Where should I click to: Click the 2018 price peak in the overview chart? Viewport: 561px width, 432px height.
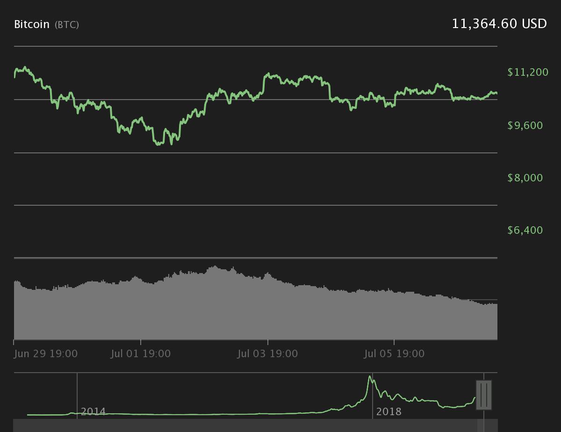(370, 376)
